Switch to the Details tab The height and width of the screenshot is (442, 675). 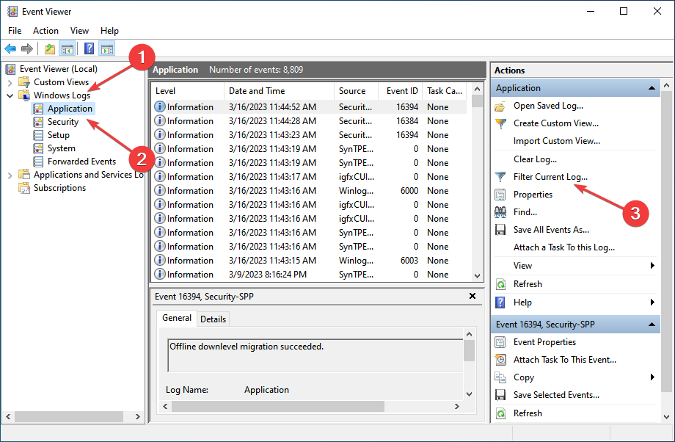click(x=213, y=319)
